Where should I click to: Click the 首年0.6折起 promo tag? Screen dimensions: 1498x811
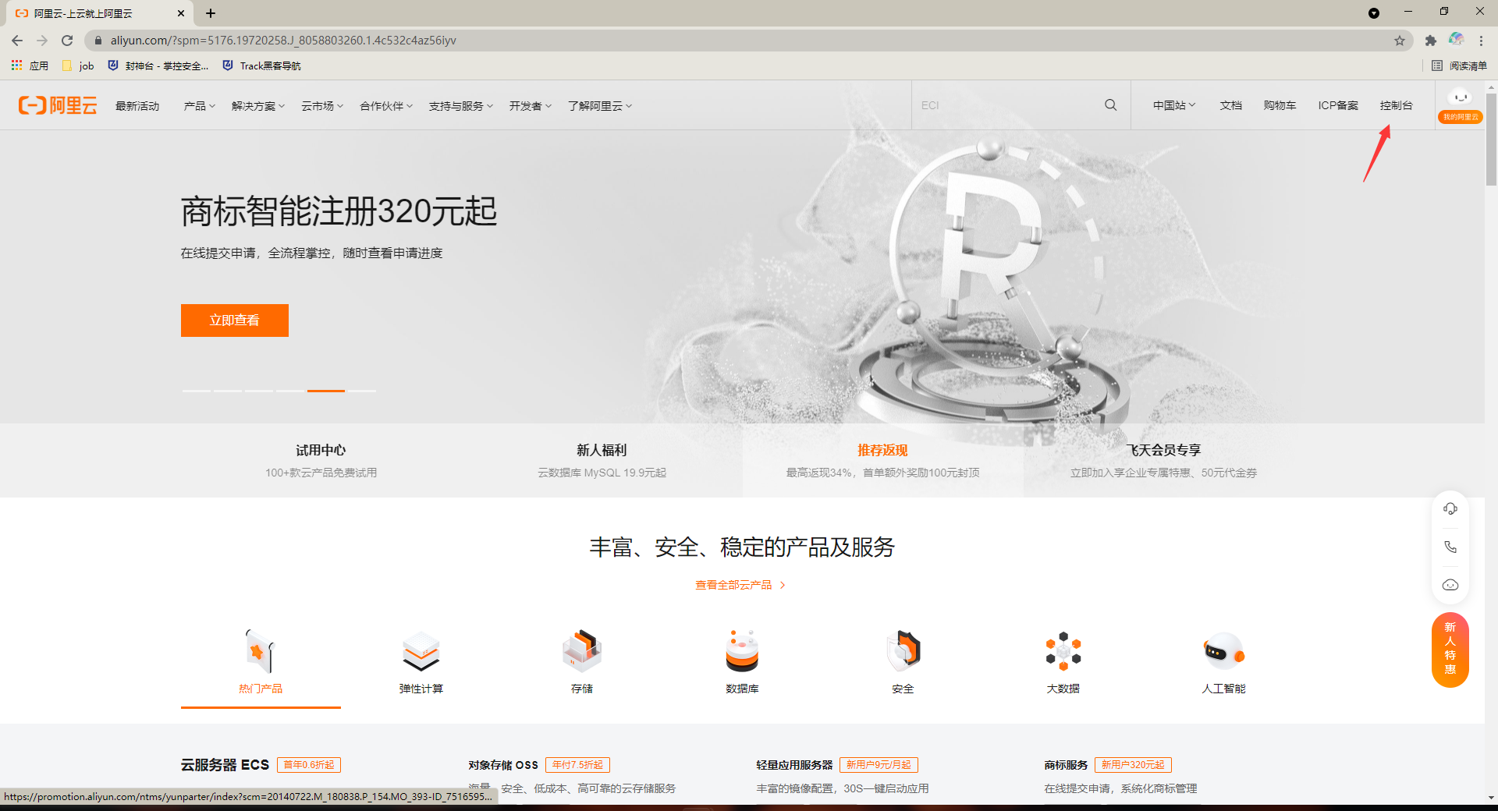click(x=309, y=765)
